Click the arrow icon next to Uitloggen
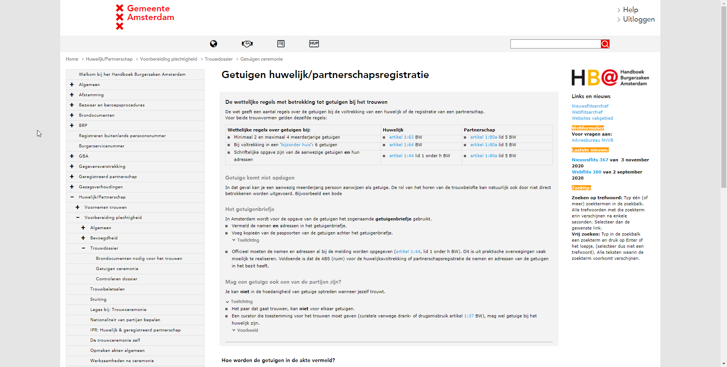 pyautogui.click(x=619, y=19)
